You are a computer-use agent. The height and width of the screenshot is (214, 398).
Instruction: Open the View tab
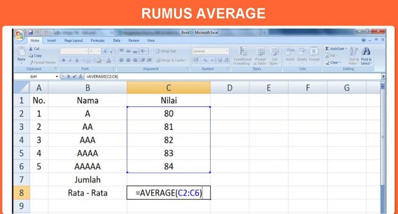click(151, 40)
